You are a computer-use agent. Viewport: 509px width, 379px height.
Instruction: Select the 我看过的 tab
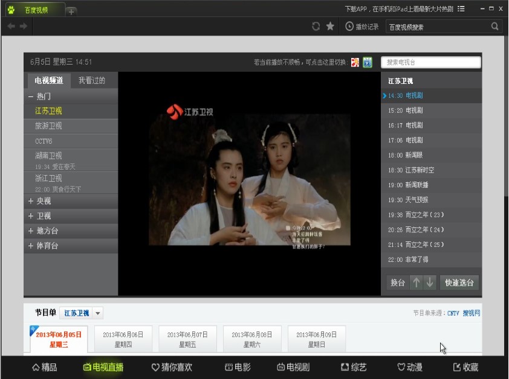(x=92, y=80)
